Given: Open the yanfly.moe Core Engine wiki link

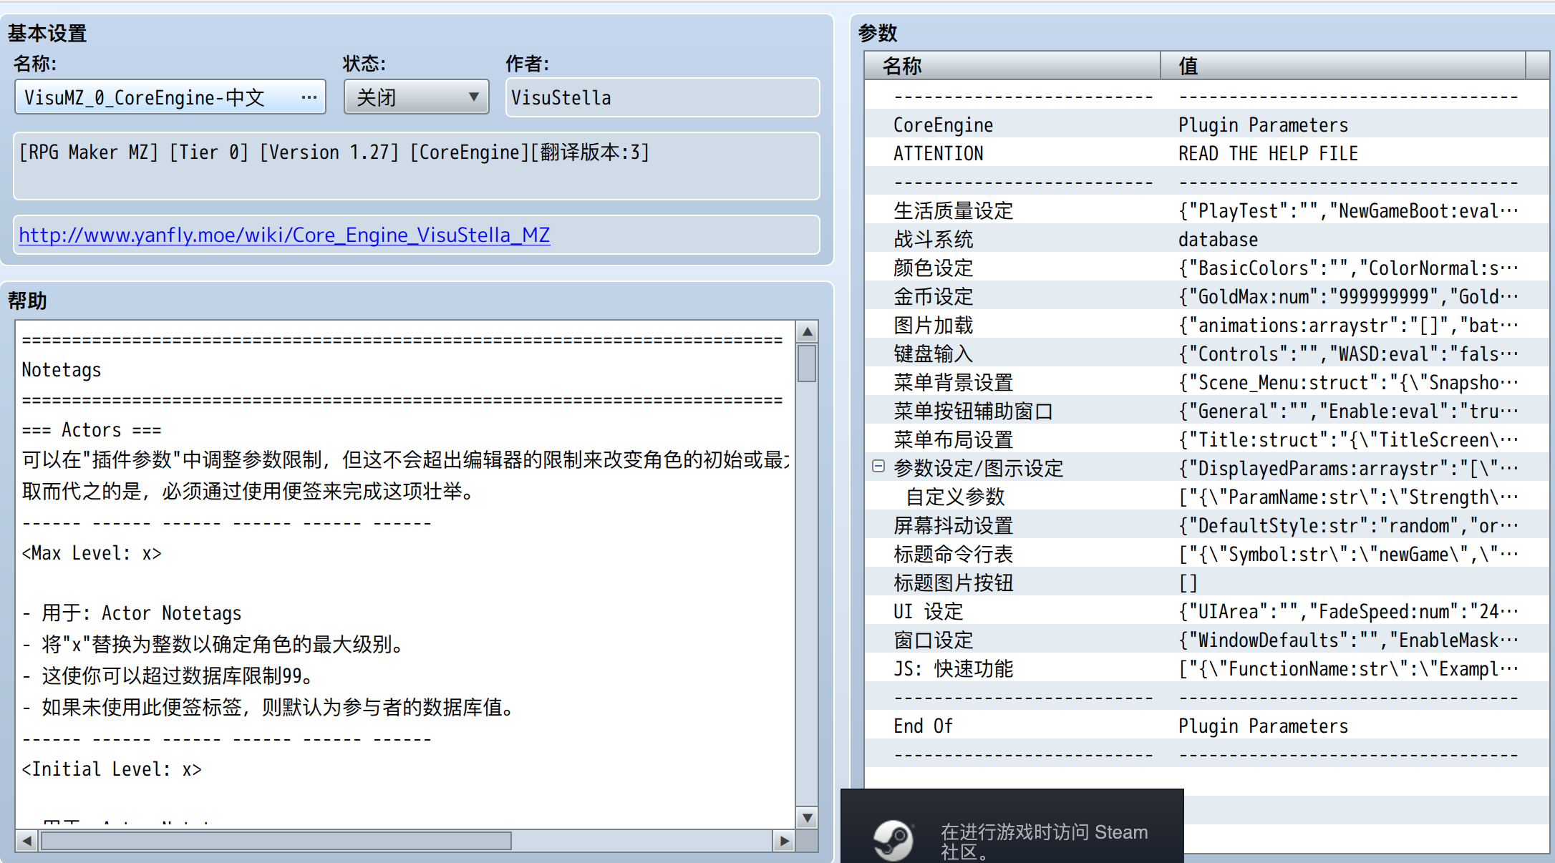Looking at the screenshot, I should [284, 235].
